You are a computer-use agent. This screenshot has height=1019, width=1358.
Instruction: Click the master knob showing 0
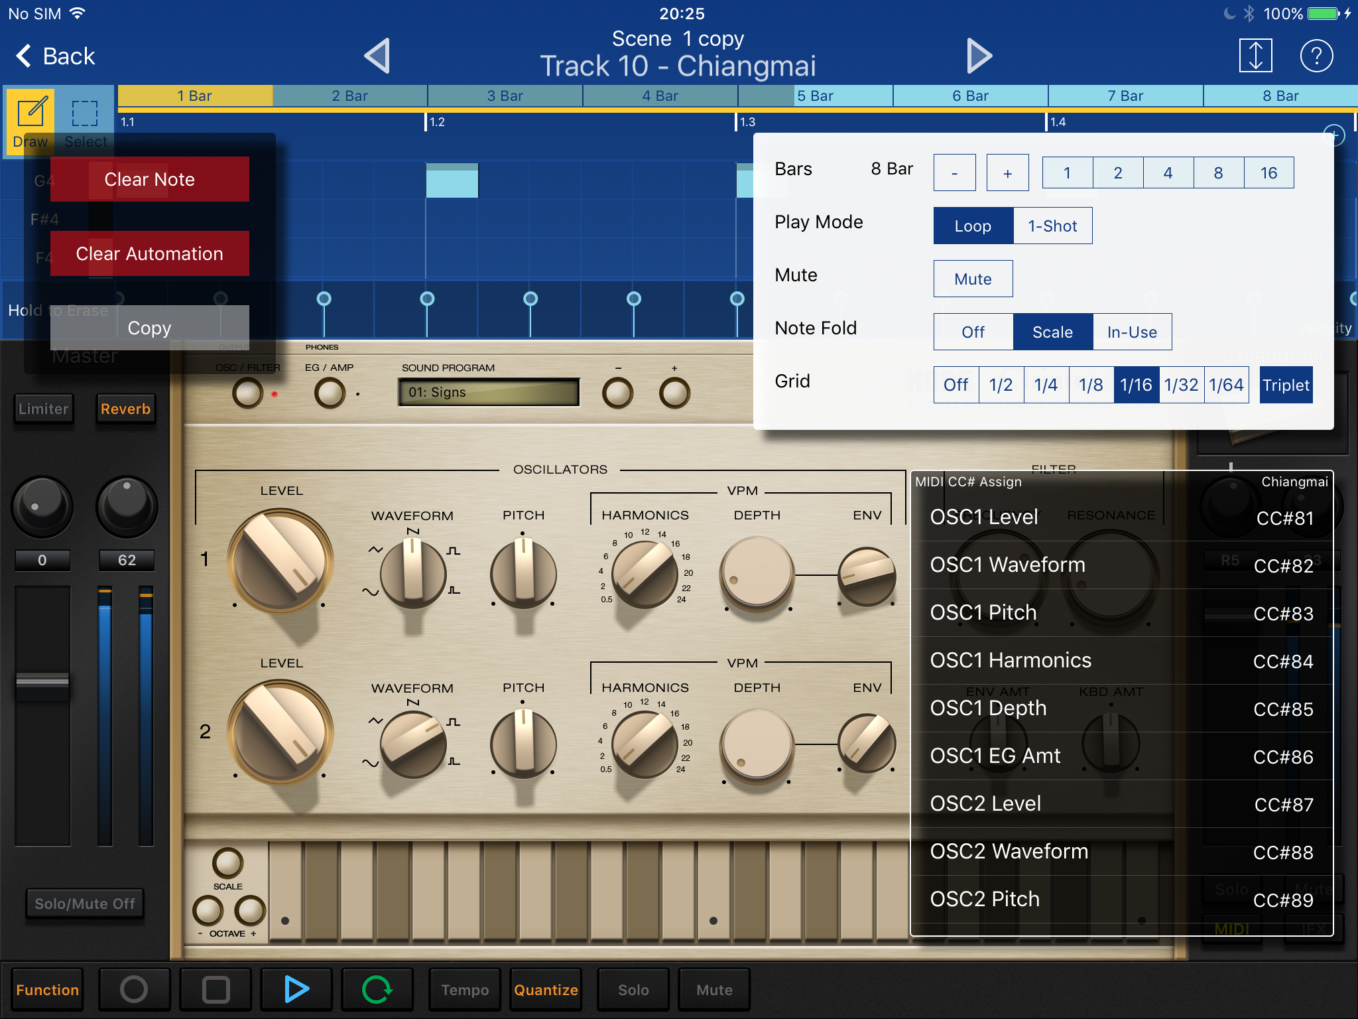[42, 507]
